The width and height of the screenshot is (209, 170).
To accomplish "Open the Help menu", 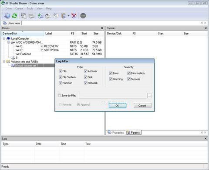I will tap(49, 8).
